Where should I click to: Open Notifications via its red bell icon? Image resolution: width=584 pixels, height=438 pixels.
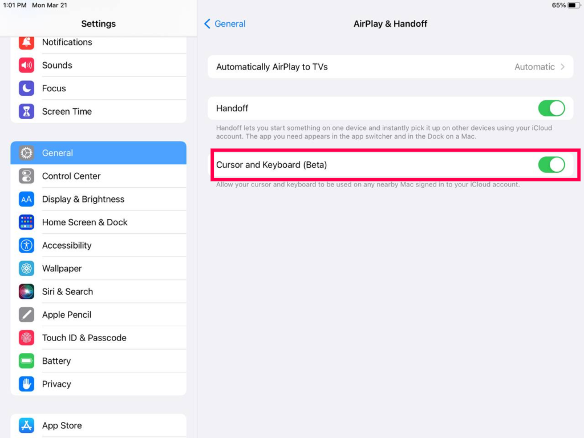click(26, 42)
